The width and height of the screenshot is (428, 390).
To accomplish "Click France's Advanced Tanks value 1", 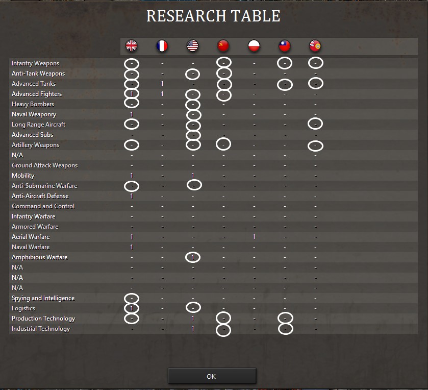I will click(162, 84).
